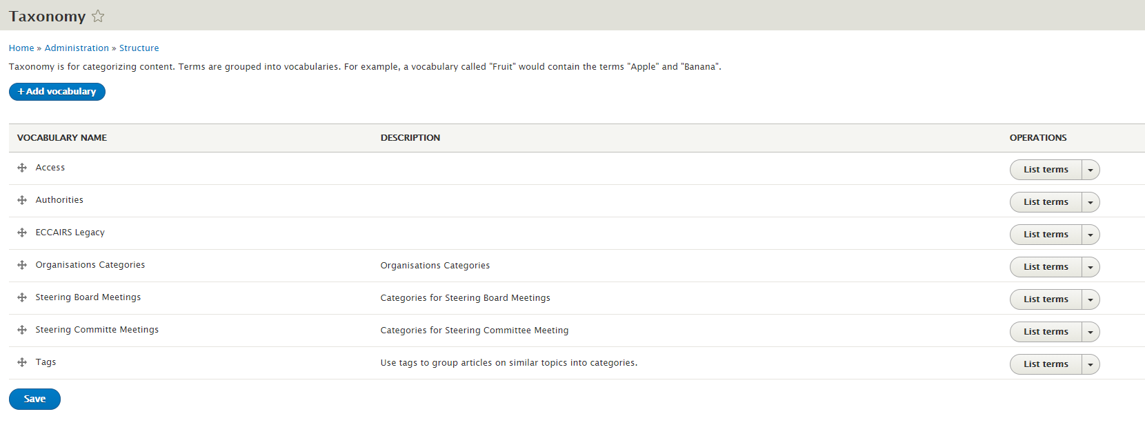
Task: Click 'Categories for Steering Committee Meeting' description
Action: pos(475,331)
